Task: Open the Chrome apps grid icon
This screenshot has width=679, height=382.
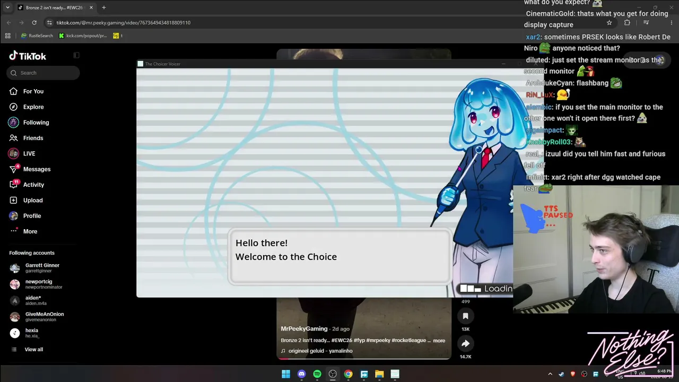Action: click(x=7, y=36)
